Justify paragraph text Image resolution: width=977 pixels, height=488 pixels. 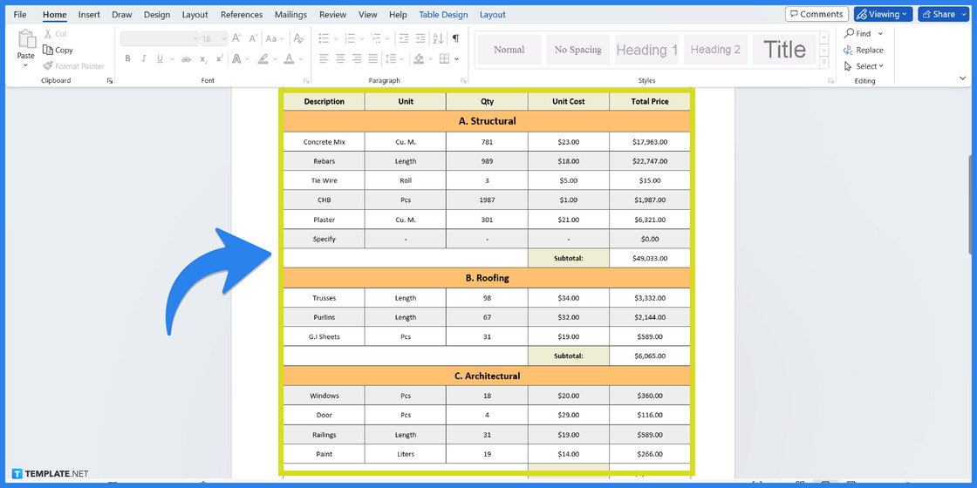tap(372, 58)
